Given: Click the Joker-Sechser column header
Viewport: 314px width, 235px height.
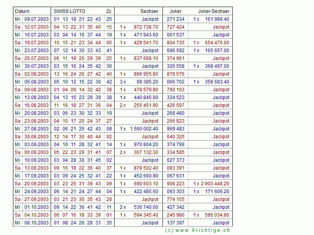Looking at the screenshot, I should pos(214,11).
